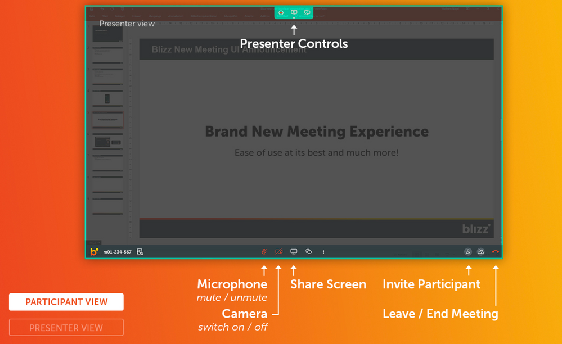Select slide 2 thumbnail in slide panel

[107, 55]
